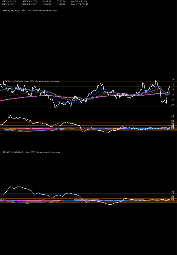Viewport: 177px width, 255px height.
Task: Click the Day Vol: 4.783 M text
Action: [x=79, y=4]
